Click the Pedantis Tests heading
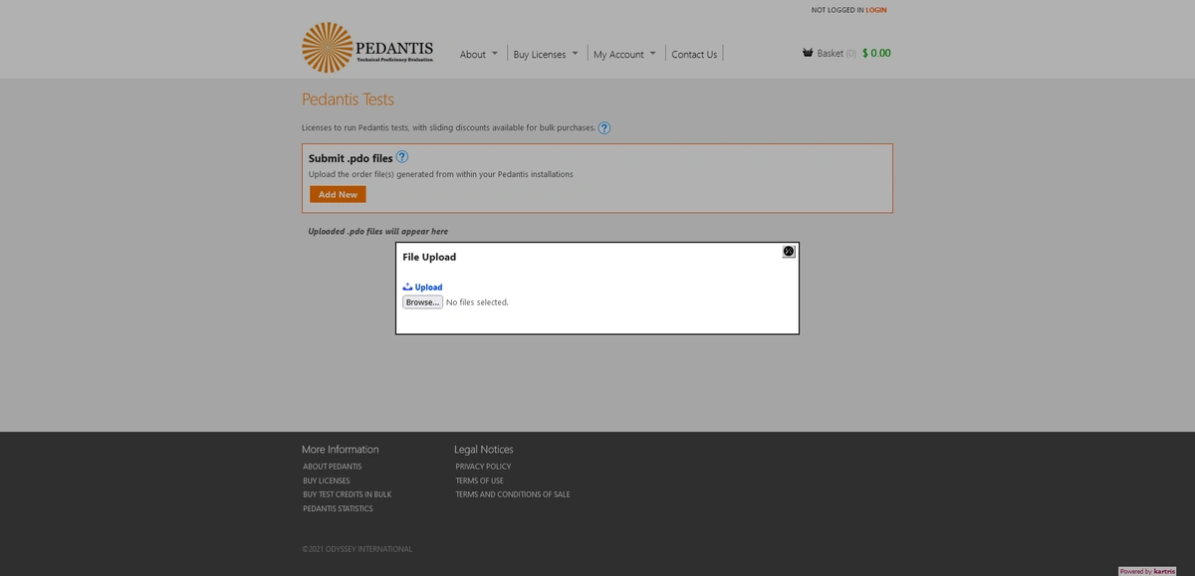 tap(348, 99)
